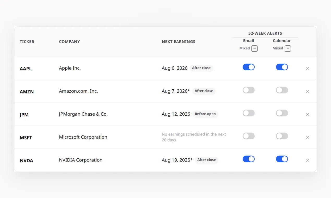Viewport: 331px width, 198px height.
Task: Select the MSFT ticker cell
Action: (26, 138)
